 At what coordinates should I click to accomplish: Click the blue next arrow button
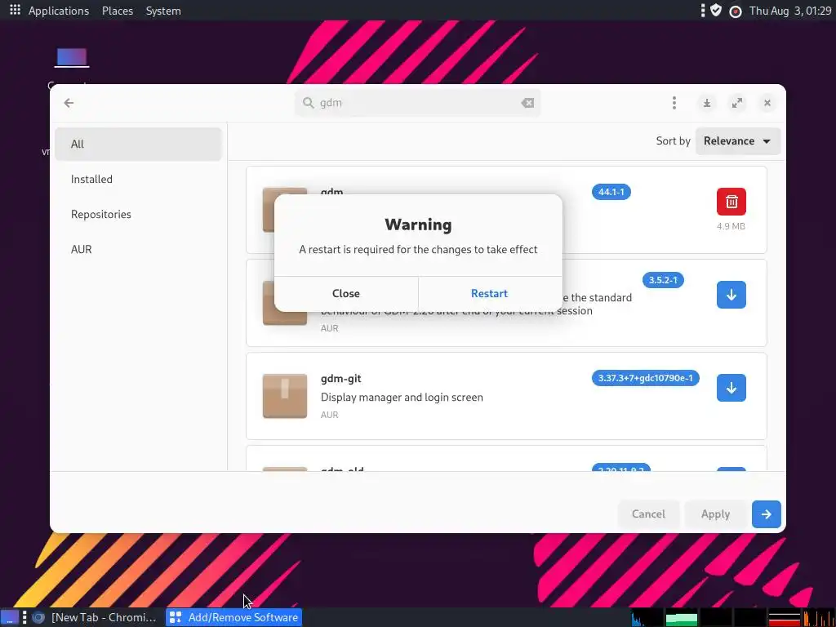[x=766, y=514]
